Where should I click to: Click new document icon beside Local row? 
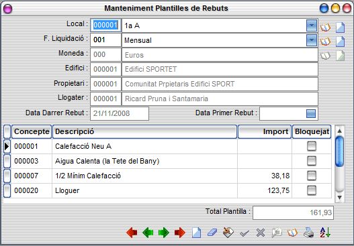pyautogui.click(x=340, y=27)
